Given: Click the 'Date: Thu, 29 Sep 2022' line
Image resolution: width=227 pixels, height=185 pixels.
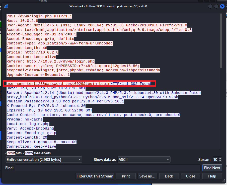Looking at the screenshot, I should (x=46, y=88).
